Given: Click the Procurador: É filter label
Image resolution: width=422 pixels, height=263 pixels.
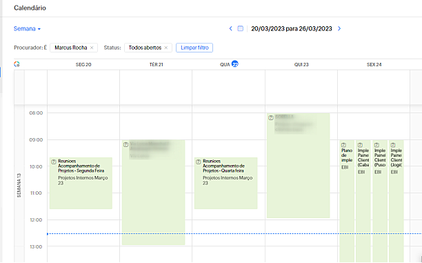Looking at the screenshot, I should click(x=30, y=48).
